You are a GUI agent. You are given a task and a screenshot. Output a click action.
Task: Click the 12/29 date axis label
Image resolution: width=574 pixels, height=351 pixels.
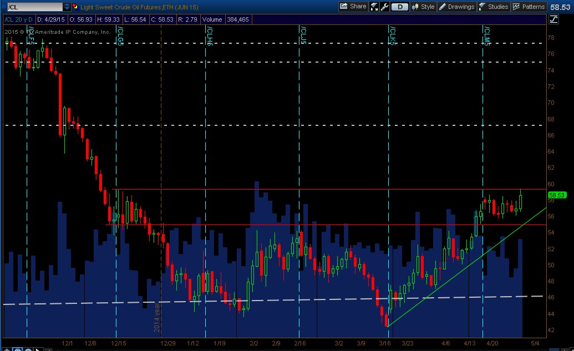pos(167,343)
